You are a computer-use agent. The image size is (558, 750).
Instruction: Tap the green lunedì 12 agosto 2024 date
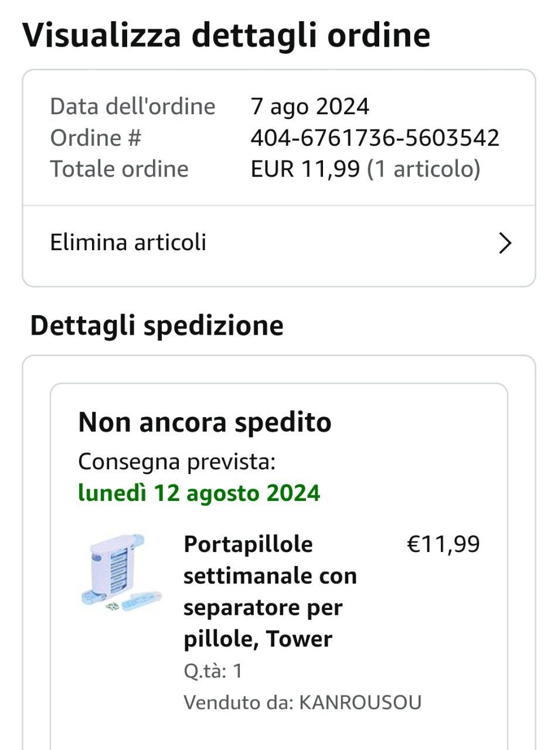(199, 493)
